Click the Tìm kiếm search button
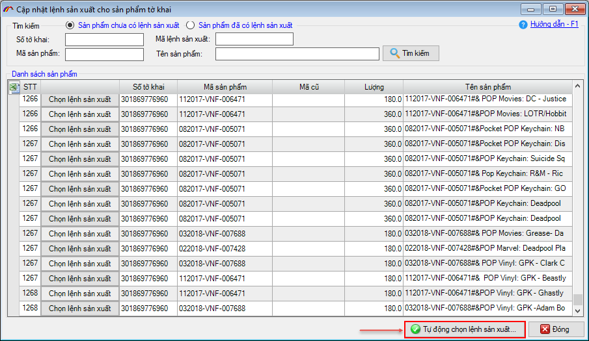Viewport: 589px width, 341px height. (x=411, y=53)
